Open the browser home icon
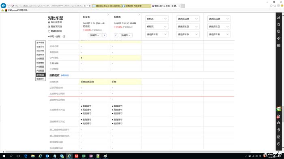The height and width of the screenshot is (159, 284). click(x=271, y=6)
